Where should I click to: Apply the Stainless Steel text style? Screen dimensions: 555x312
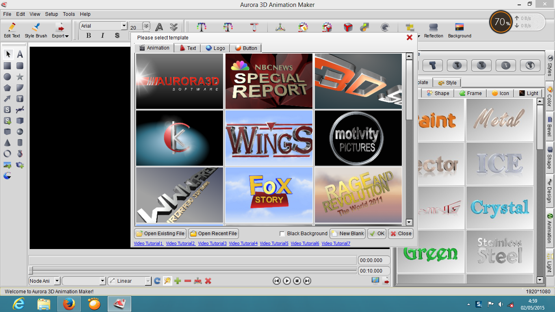500,251
